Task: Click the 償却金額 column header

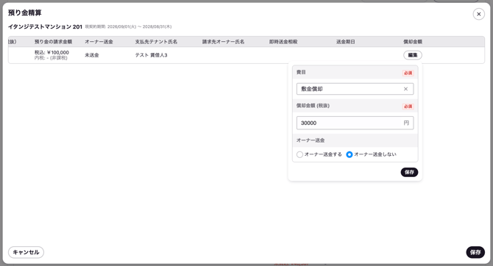Action: click(413, 42)
